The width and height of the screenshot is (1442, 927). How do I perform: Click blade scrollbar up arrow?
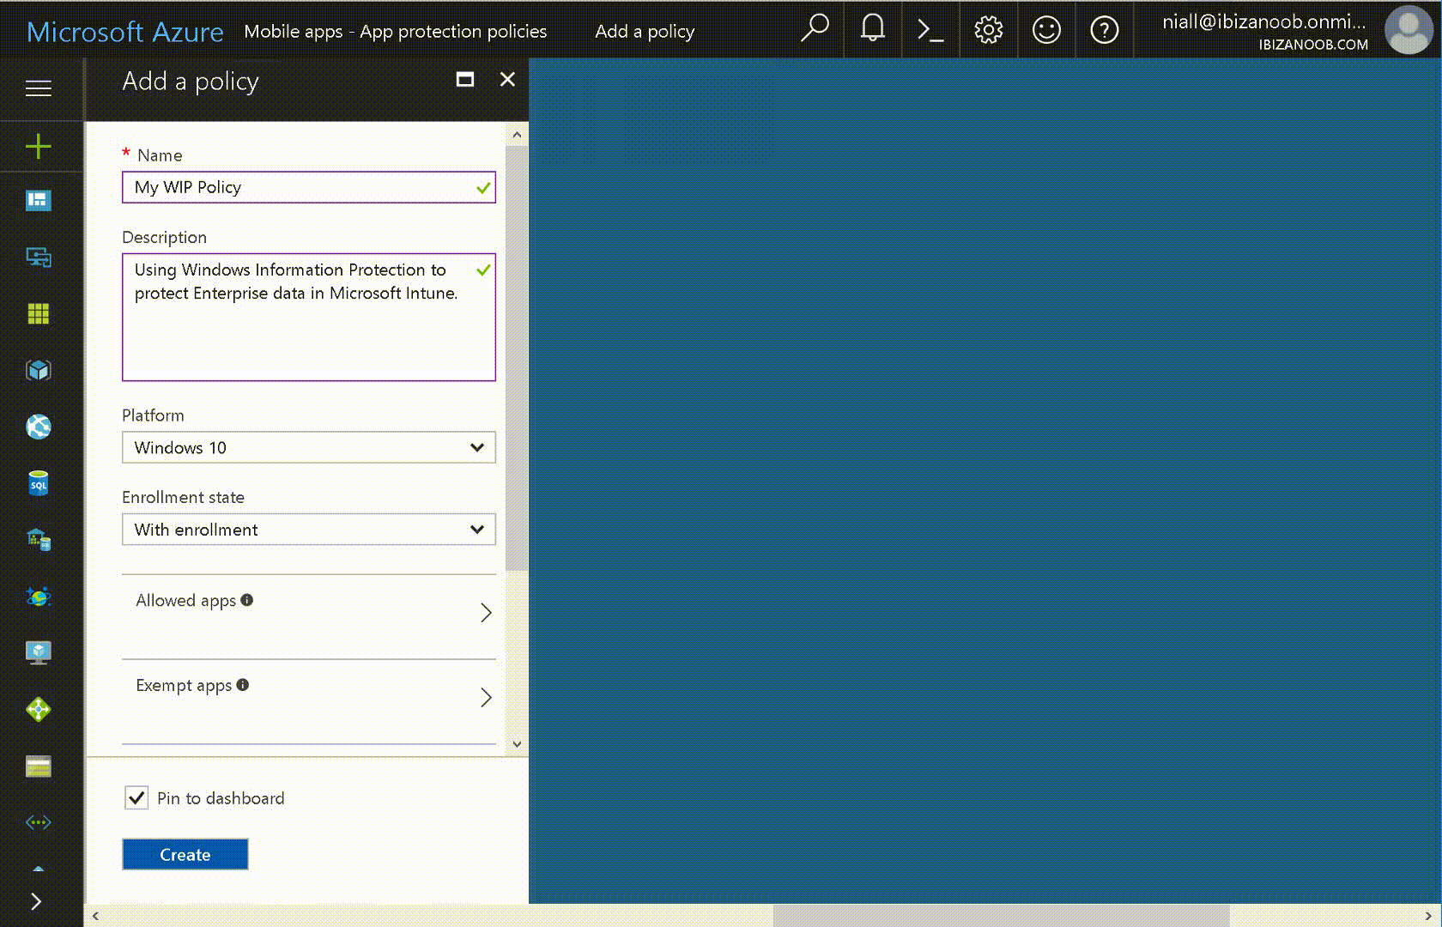(517, 135)
